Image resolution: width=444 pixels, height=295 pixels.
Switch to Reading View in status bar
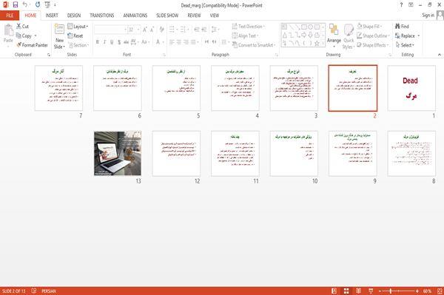[358, 291]
